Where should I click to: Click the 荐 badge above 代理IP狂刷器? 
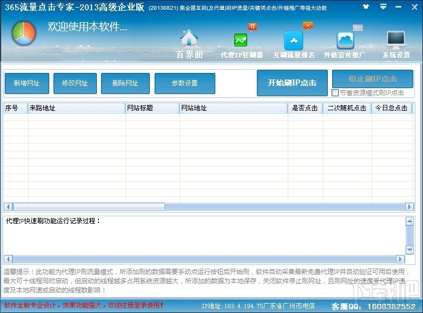(252, 26)
